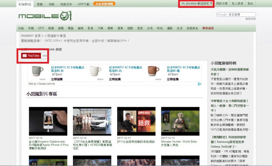
Task: Open the 悅遊日本 top tab
Action: pos(66,4)
